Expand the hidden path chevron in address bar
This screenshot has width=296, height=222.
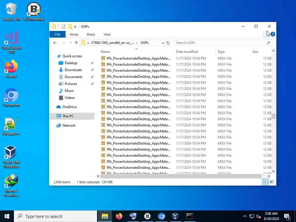click(x=88, y=43)
